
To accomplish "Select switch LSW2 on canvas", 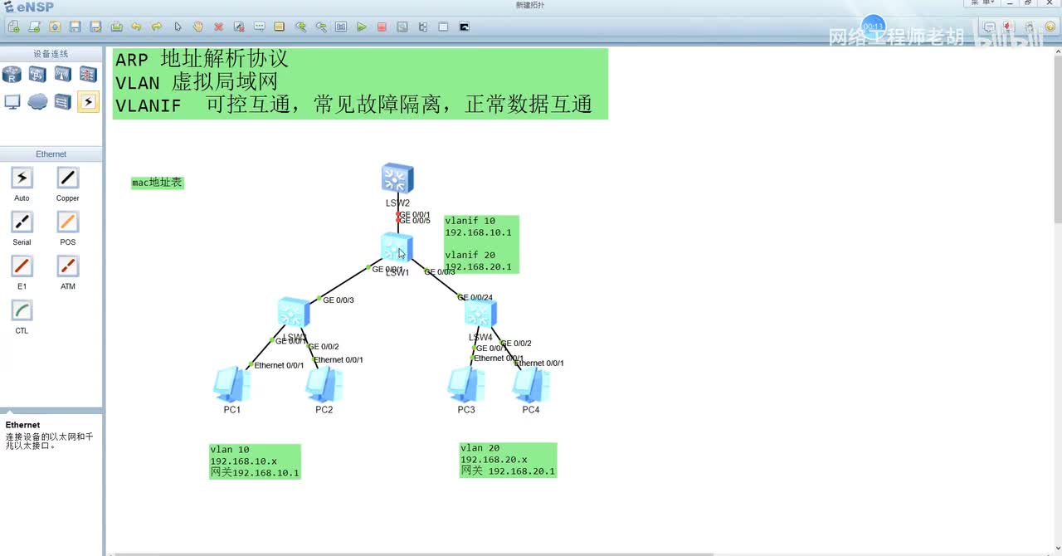I will (x=397, y=178).
